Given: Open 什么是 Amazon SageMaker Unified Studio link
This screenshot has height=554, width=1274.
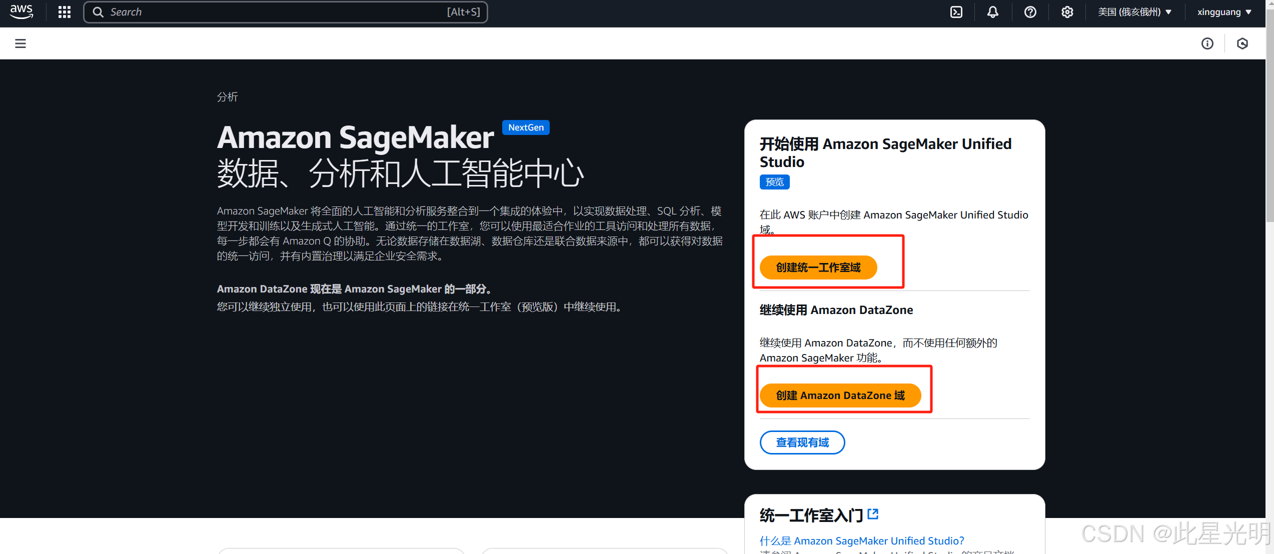Looking at the screenshot, I should [x=861, y=540].
